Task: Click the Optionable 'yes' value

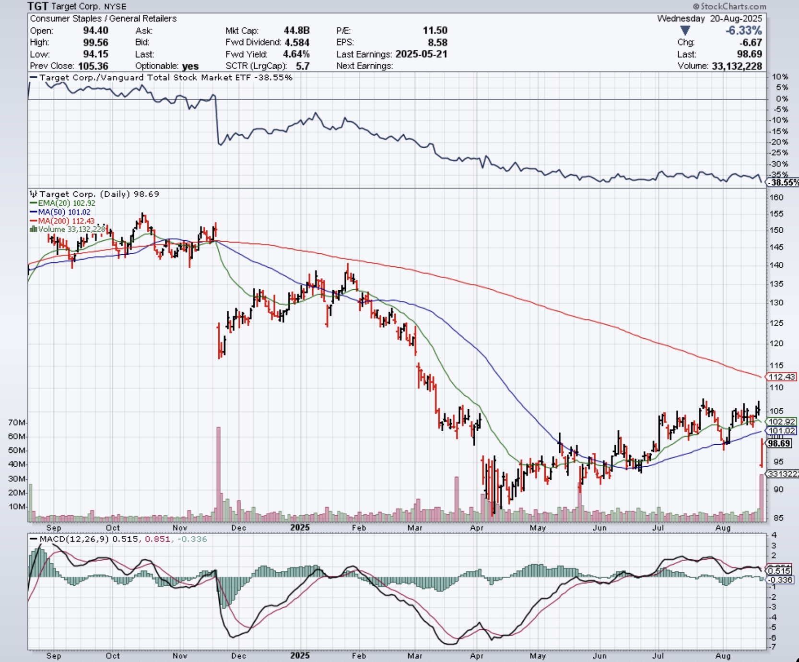Action: pyautogui.click(x=190, y=66)
